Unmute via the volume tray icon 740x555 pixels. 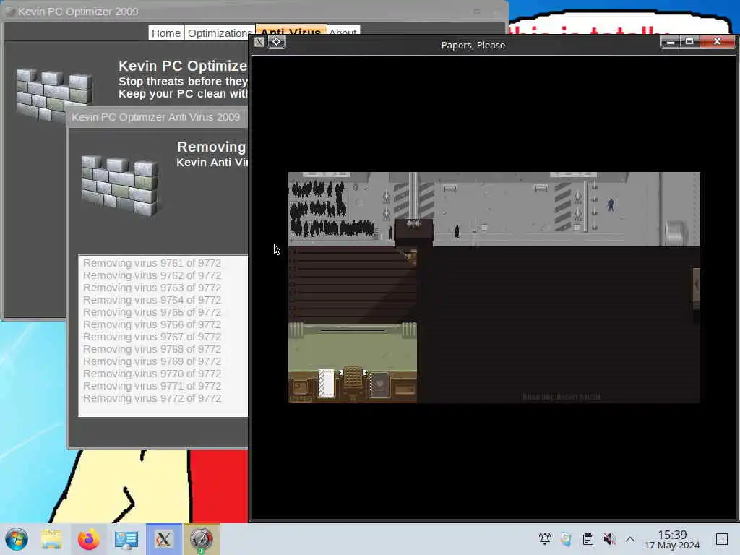[x=609, y=539]
